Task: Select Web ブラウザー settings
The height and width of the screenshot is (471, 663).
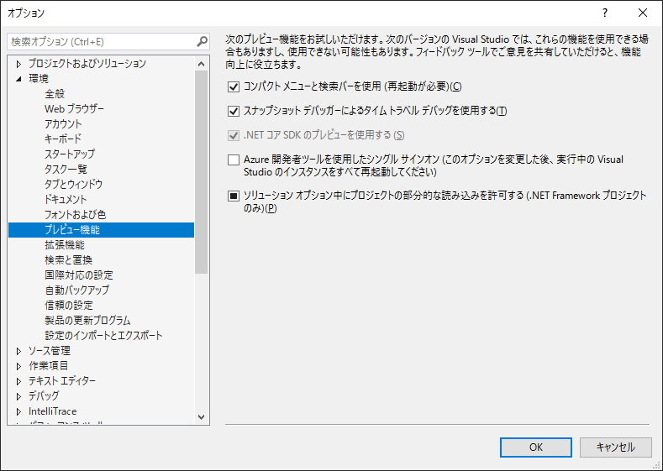Action: pyautogui.click(x=74, y=109)
